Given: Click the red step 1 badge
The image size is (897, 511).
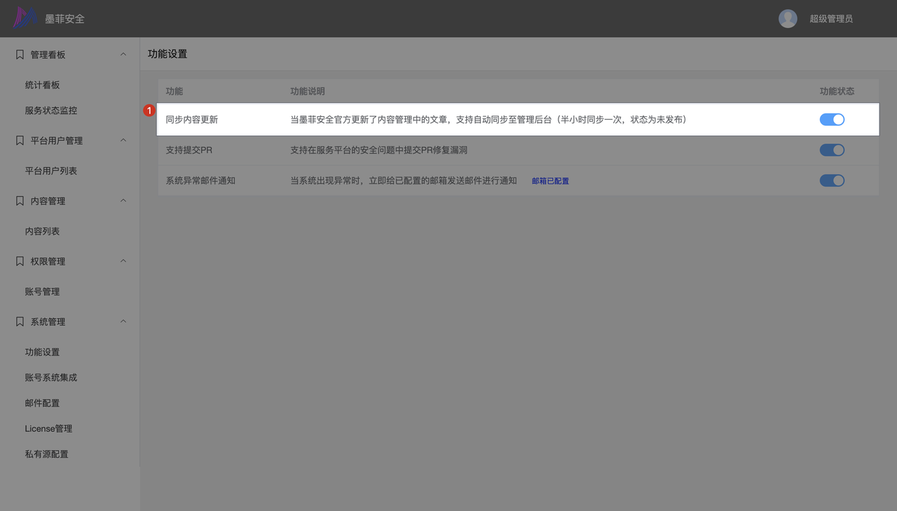Looking at the screenshot, I should 149,111.
